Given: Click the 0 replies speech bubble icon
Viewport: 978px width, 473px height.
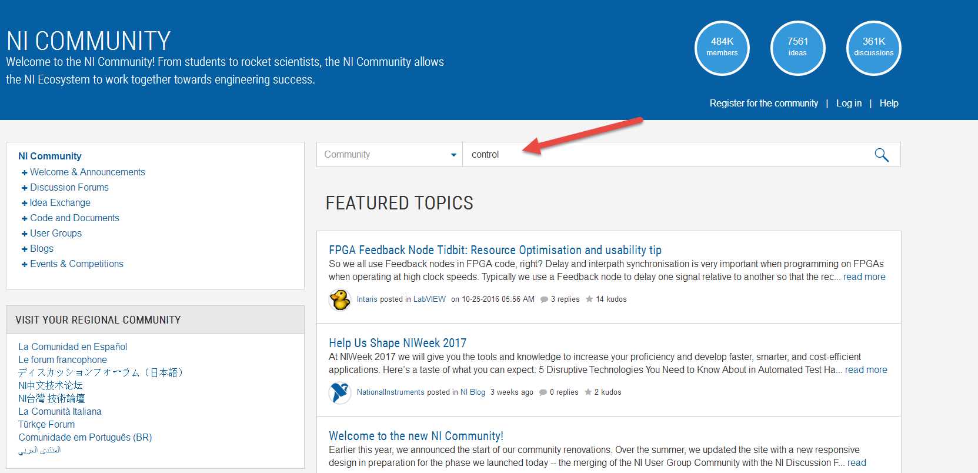Looking at the screenshot, I should tap(543, 392).
